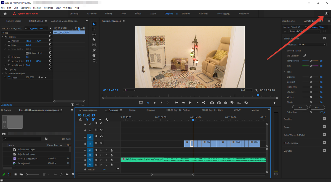Image resolution: width=331 pixels, height=182 pixels.
Task: Open the Fit zoom level dropdown
Action: [x=130, y=90]
